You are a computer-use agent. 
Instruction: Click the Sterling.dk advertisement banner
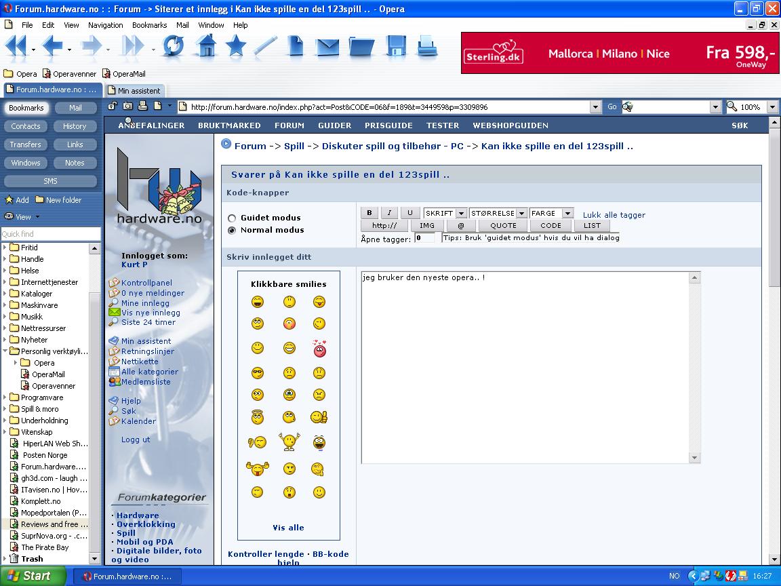click(x=620, y=53)
